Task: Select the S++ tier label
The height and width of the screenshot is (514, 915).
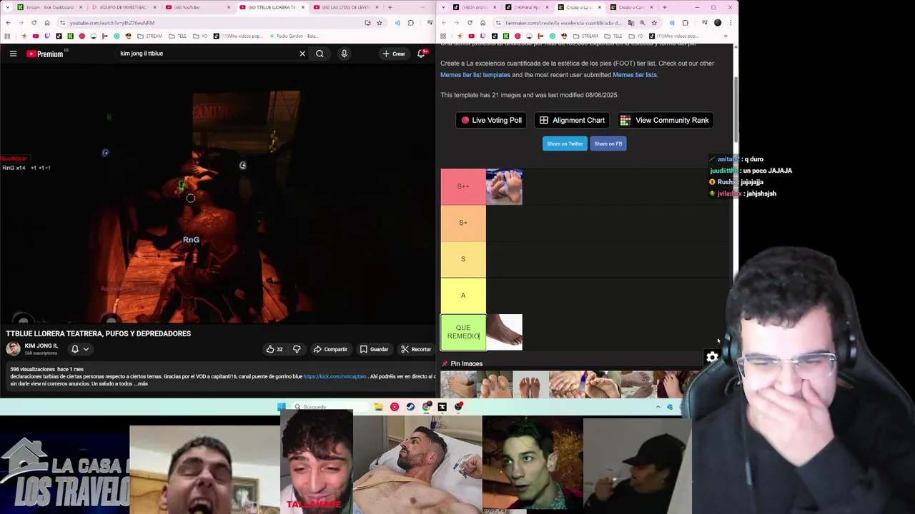Action: (x=463, y=186)
